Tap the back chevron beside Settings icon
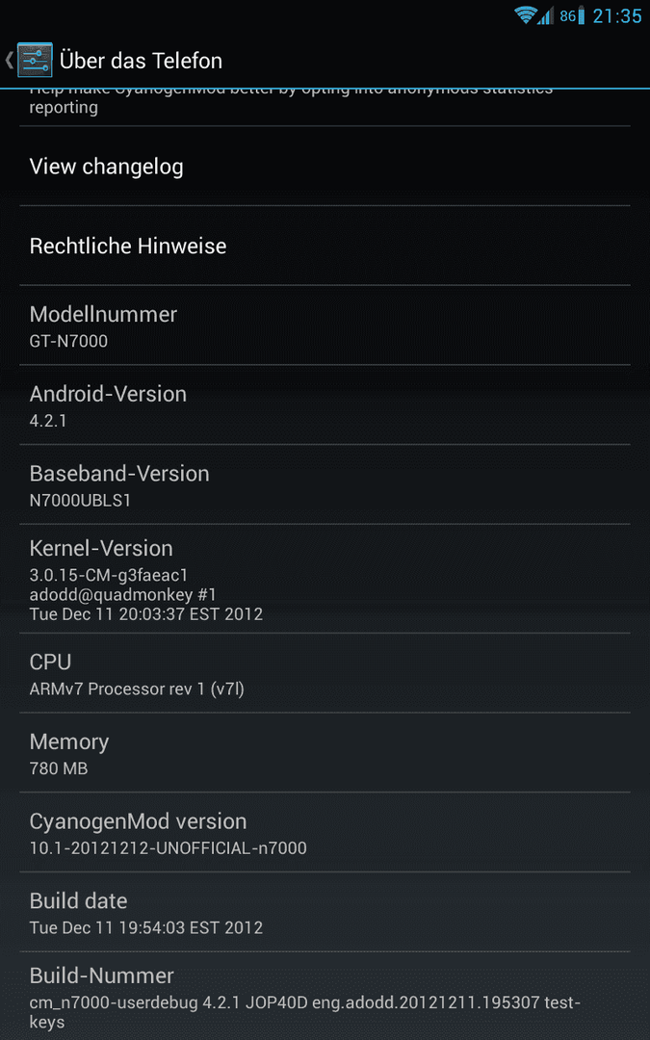Screen dimensions: 650x1040 [x=9, y=61]
